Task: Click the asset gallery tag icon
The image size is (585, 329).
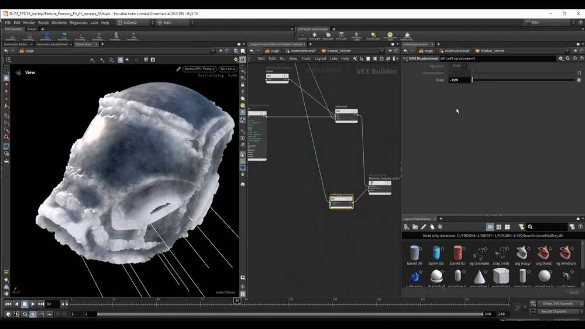Action: tap(432, 227)
